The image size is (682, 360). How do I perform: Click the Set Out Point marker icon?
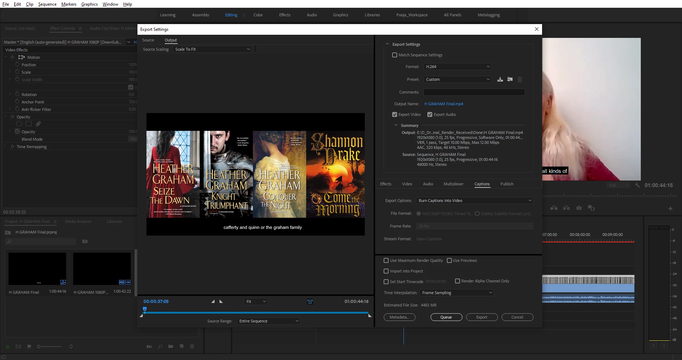tap(221, 302)
